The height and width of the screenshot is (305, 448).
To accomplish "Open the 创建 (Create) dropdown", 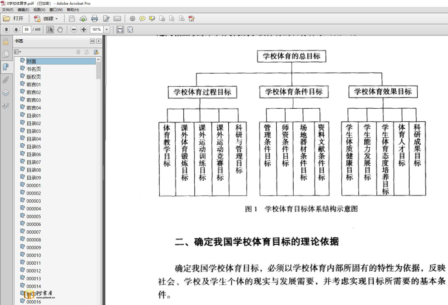I will pyautogui.click(x=46, y=19).
